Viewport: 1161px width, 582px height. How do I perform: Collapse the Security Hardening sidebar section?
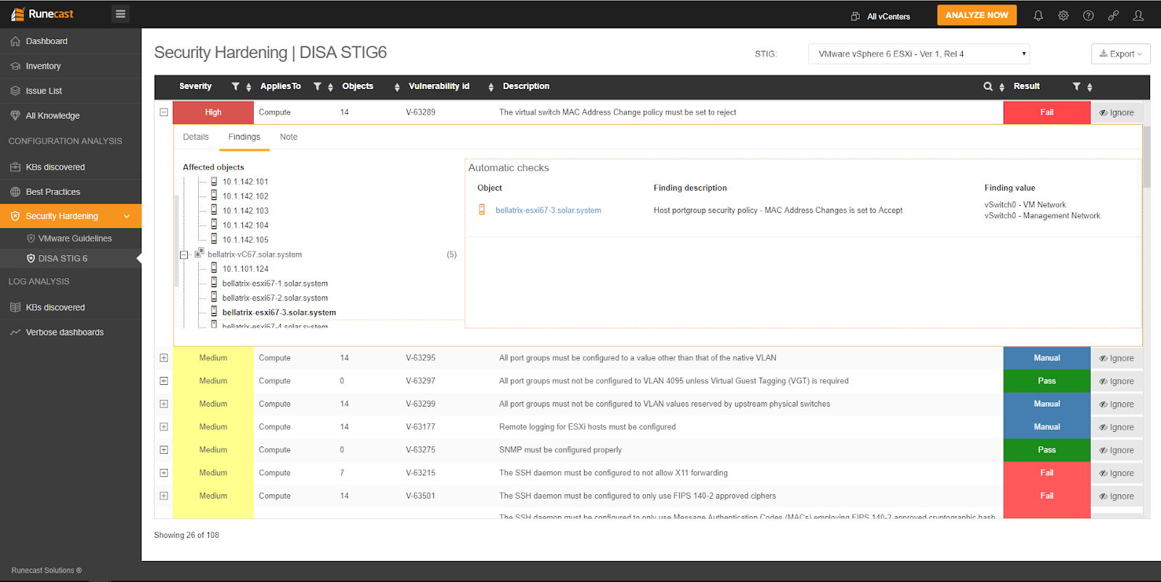click(x=70, y=216)
